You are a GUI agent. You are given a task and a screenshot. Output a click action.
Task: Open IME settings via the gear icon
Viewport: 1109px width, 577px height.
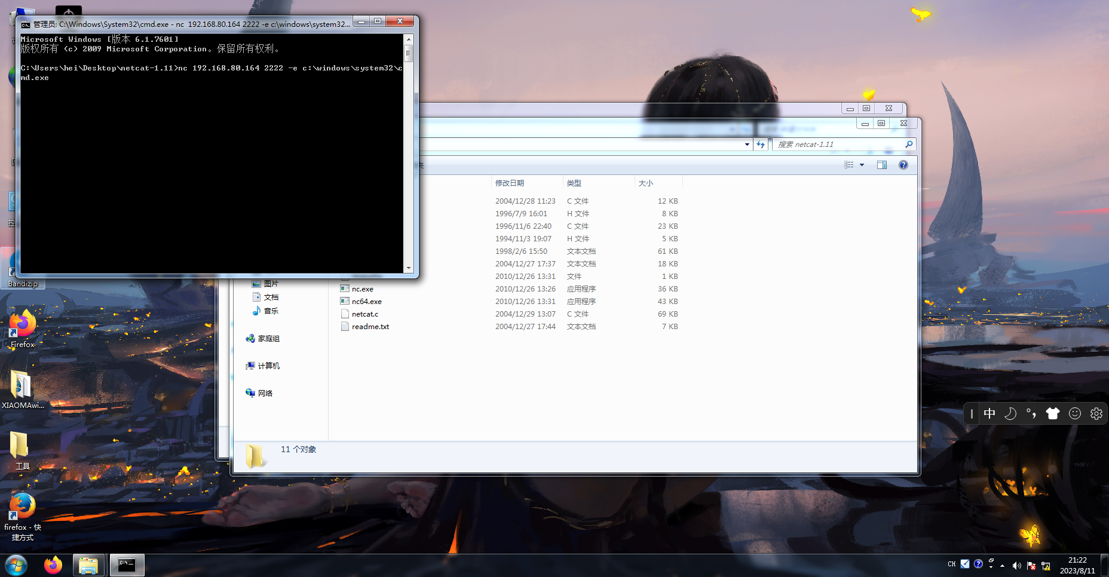coord(1096,413)
